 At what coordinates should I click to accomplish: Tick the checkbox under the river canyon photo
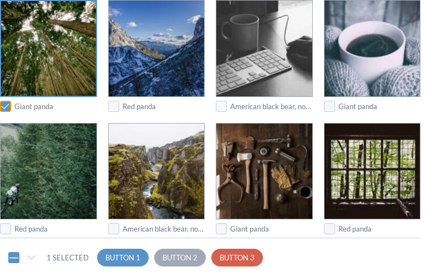point(114,229)
